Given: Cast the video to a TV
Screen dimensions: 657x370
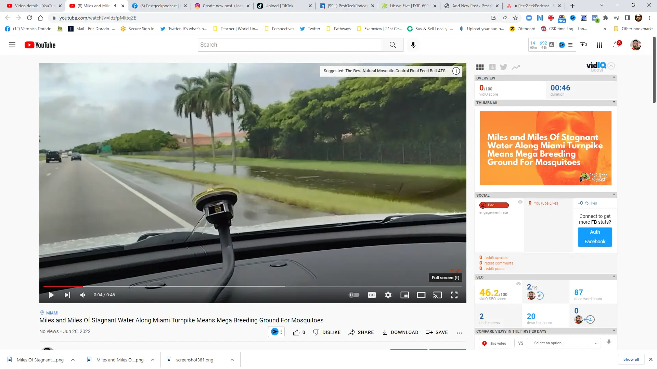Looking at the screenshot, I should point(437,295).
